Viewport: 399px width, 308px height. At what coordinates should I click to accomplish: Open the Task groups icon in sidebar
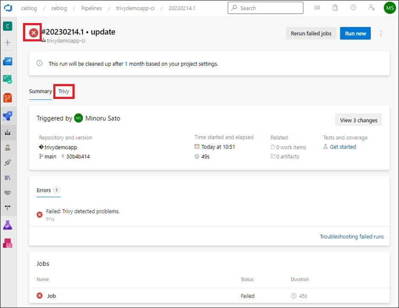pyautogui.click(x=8, y=193)
